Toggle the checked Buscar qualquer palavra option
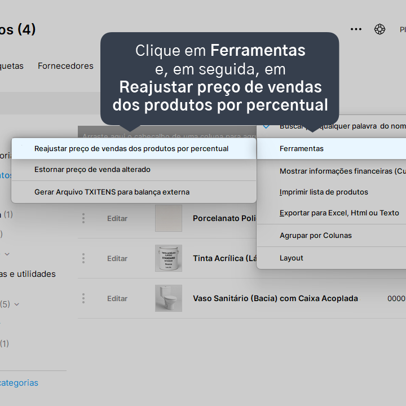The width and height of the screenshot is (406, 406). pyautogui.click(x=332, y=126)
